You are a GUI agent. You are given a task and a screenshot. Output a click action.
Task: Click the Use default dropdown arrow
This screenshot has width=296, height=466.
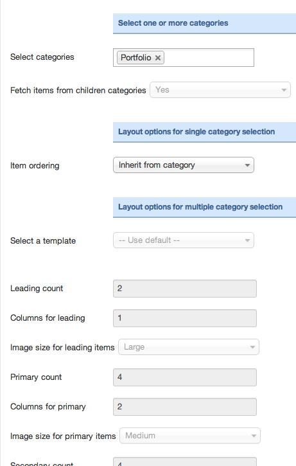[x=247, y=240]
